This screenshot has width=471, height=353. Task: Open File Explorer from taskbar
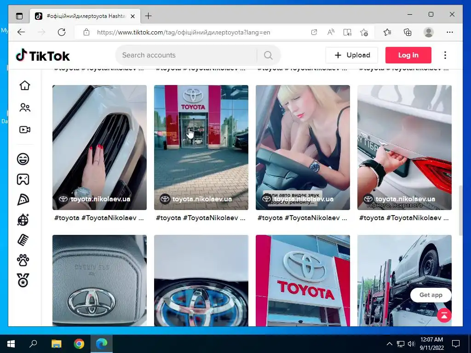coord(56,344)
